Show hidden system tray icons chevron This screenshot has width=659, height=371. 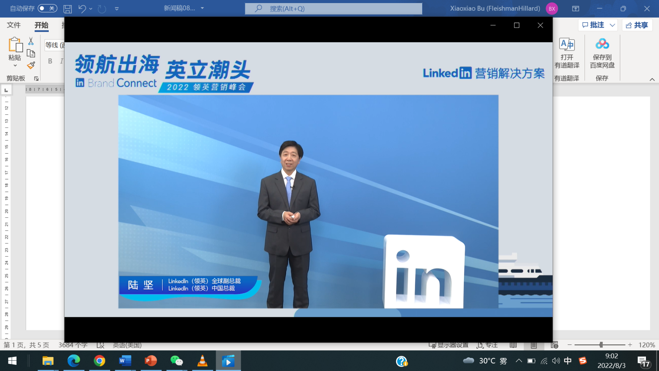[x=519, y=361]
